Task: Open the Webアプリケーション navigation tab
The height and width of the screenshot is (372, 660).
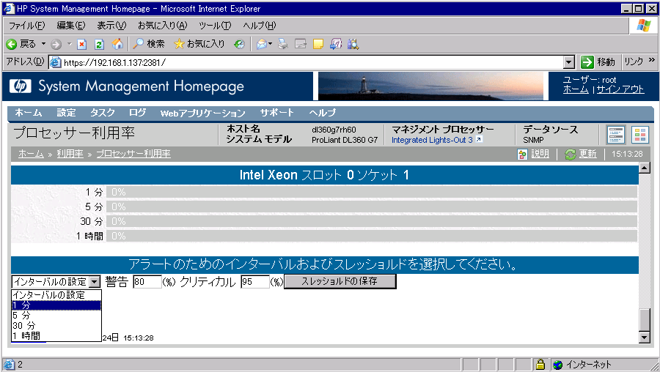Action: [x=202, y=113]
